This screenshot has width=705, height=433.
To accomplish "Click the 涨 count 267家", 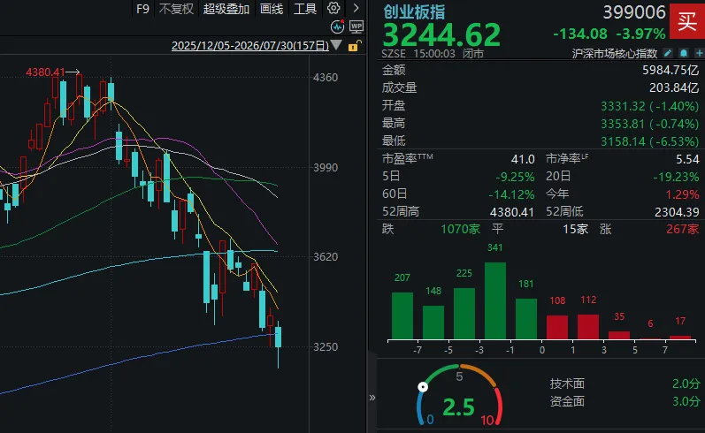I will (x=683, y=229).
